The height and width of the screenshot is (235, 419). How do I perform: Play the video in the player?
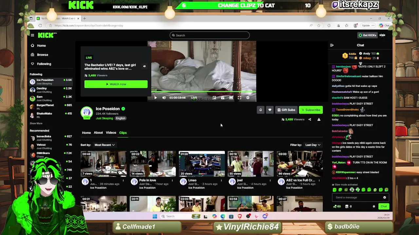coord(155,98)
